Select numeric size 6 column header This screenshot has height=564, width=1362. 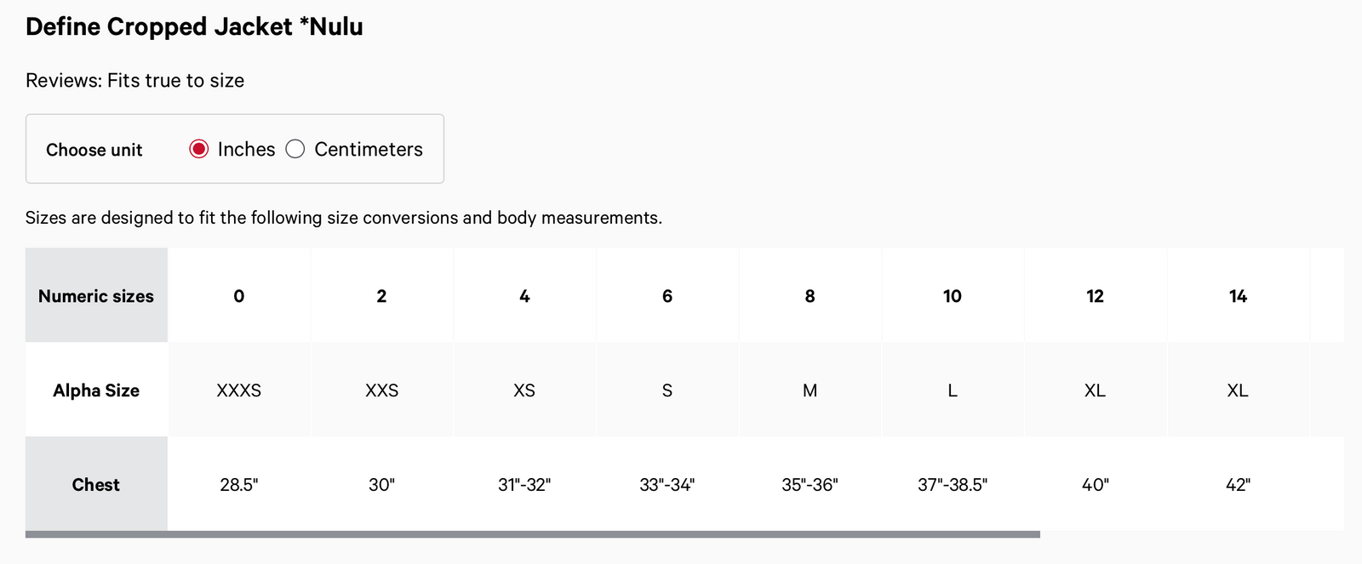[667, 296]
